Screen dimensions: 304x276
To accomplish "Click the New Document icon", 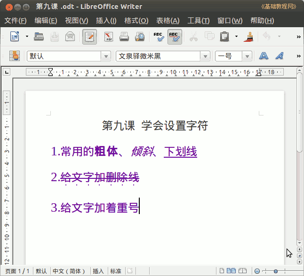I will [x=15, y=36].
